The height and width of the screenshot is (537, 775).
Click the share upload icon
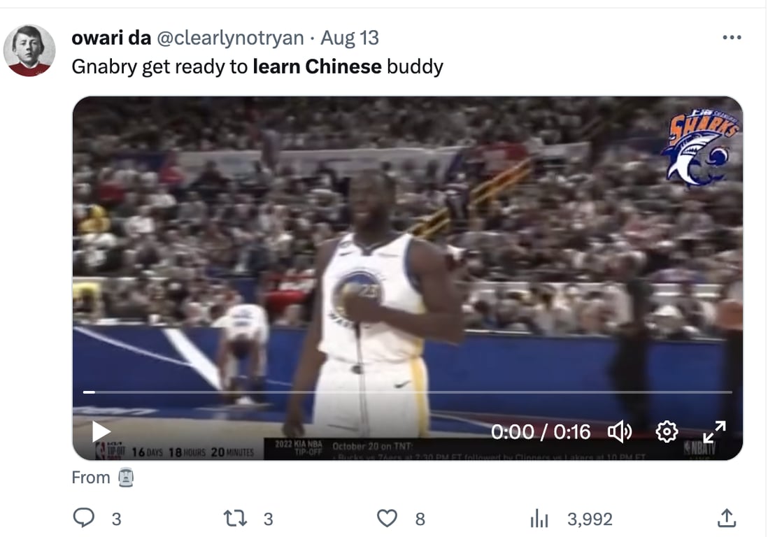pos(727,518)
